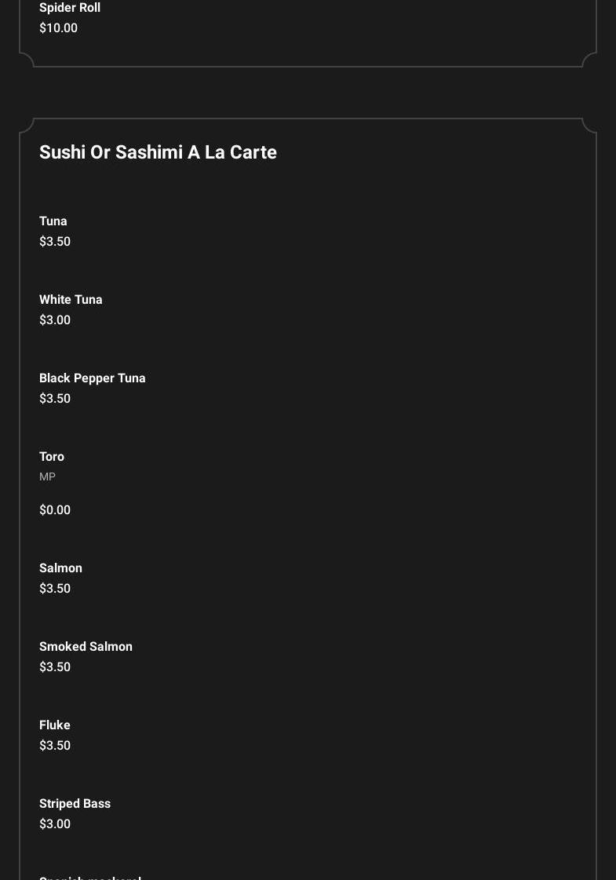This screenshot has width=616, height=880.
Task: Click the $3.50 price under Tuna
Action: (x=55, y=242)
